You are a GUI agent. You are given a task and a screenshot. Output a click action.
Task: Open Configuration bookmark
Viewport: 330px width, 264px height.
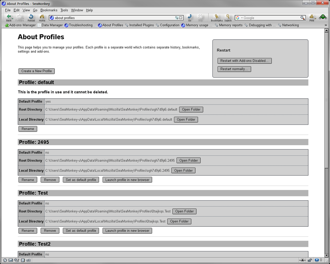(168, 25)
